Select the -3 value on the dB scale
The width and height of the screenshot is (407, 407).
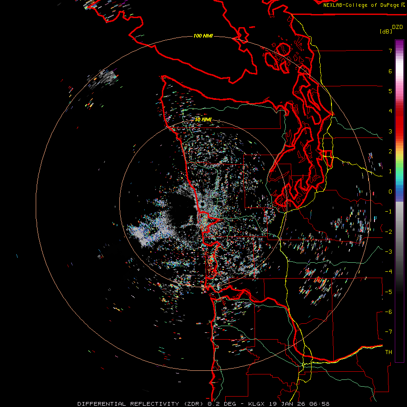tap(388, 251)
